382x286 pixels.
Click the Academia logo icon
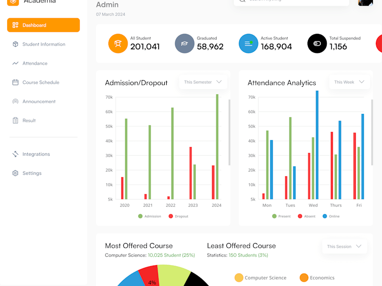pyautogui.click(x=13, y=2)
